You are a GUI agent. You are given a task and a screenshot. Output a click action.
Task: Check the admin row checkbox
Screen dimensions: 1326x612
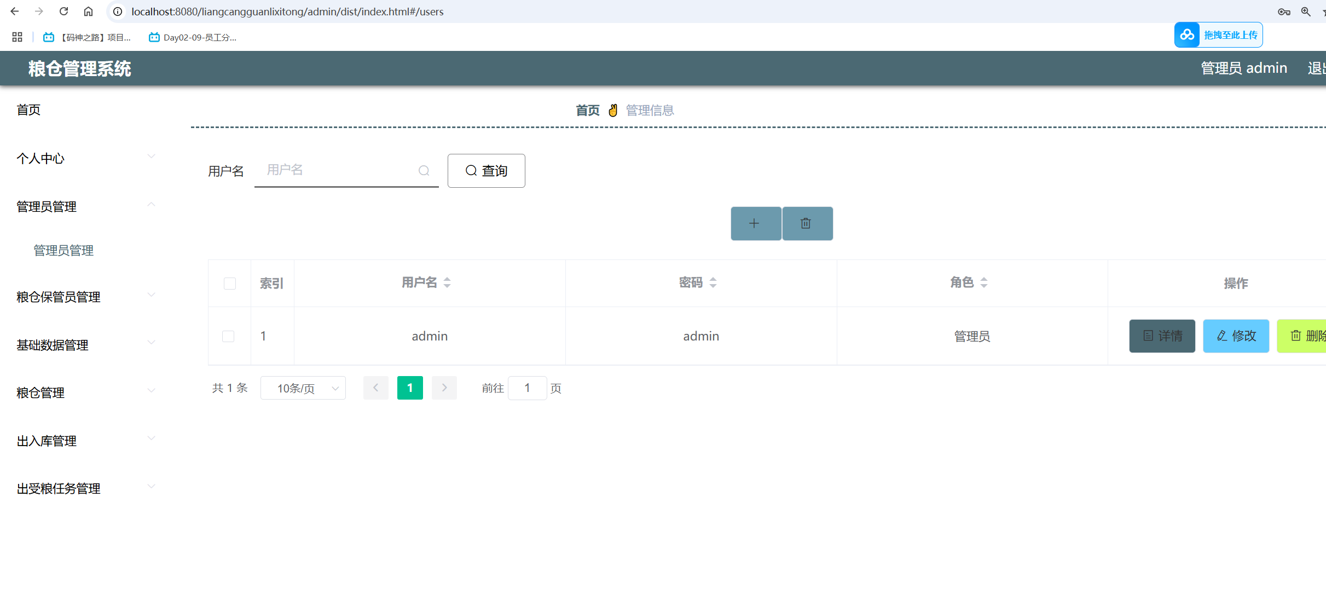[228, 336]
